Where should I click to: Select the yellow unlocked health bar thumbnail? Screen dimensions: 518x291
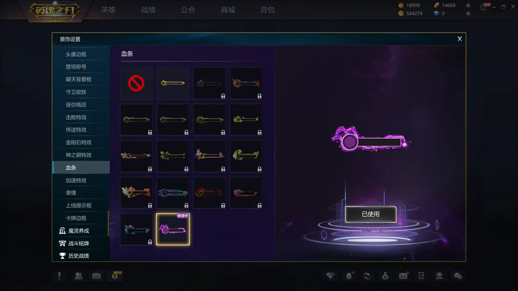tap(173, 83)
